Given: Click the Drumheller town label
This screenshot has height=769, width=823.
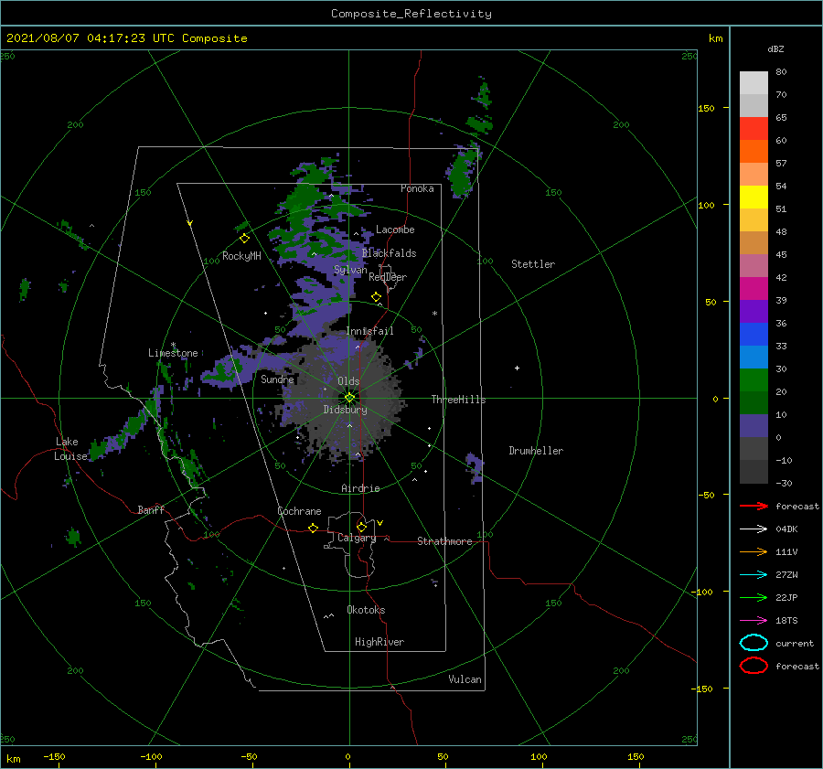Looking at the screenshot, I should pos(536,451).
